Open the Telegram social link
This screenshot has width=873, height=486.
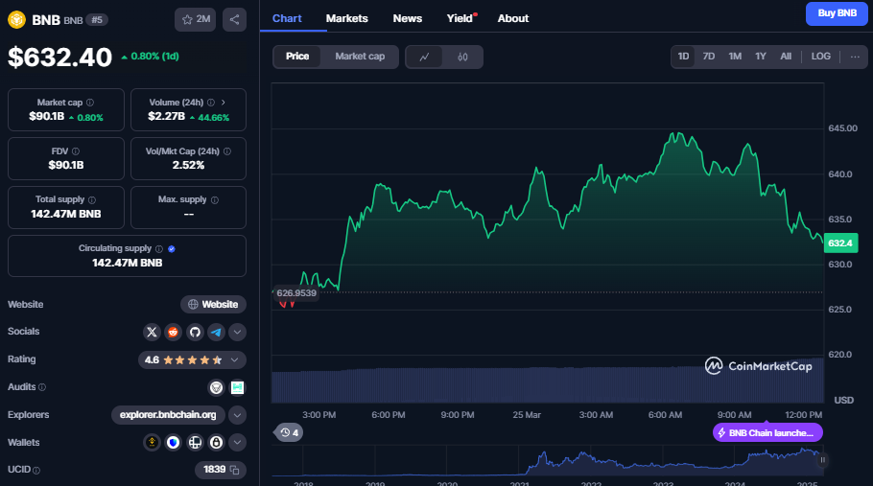click(x=216, y=332)
